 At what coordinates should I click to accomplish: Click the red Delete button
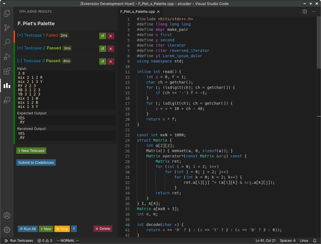[103, 229]
